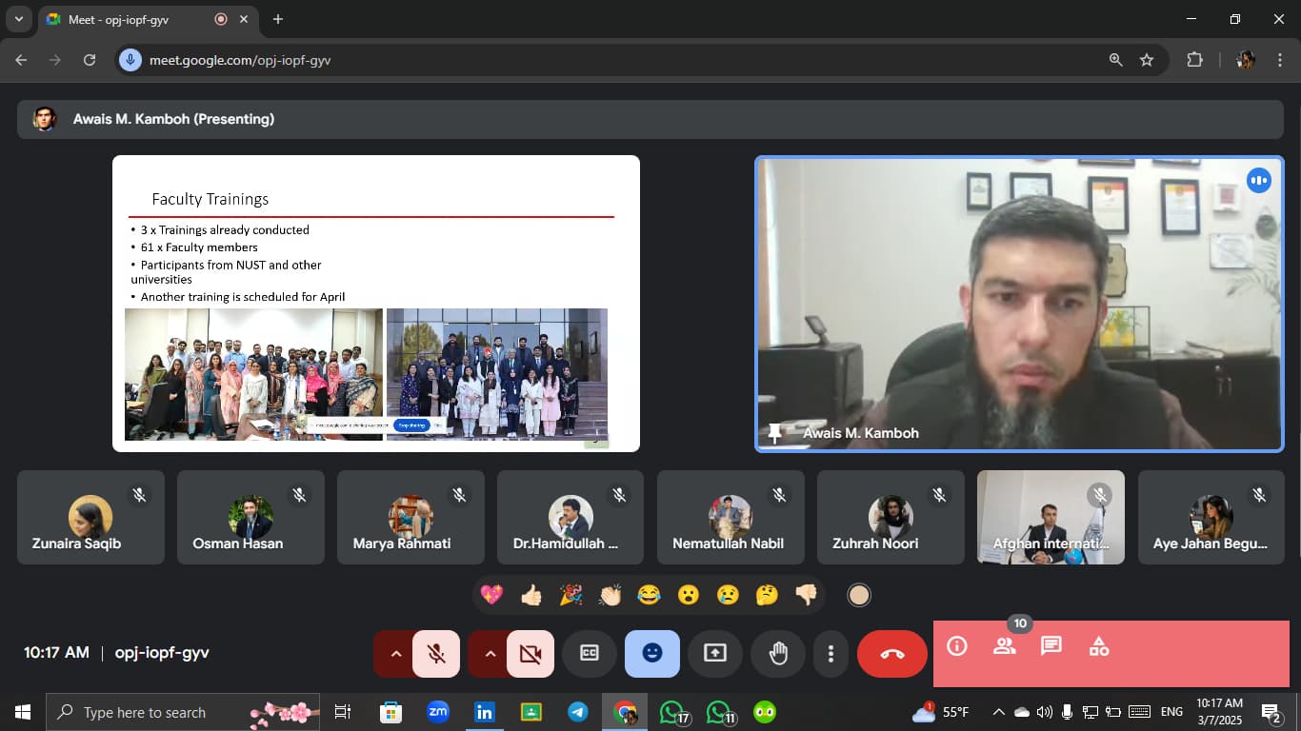The height and width of the screenshot is (731, 1301).
Task: Select Marya Rahmati's participant tile
Action: 410,517
